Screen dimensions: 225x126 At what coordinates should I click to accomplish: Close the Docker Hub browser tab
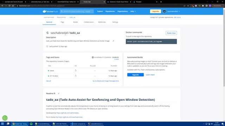[104, 2]
